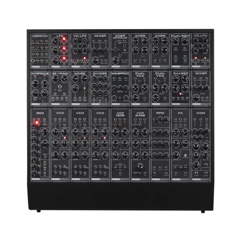
Task: Click the FX module title
Action: pos(180,113)
